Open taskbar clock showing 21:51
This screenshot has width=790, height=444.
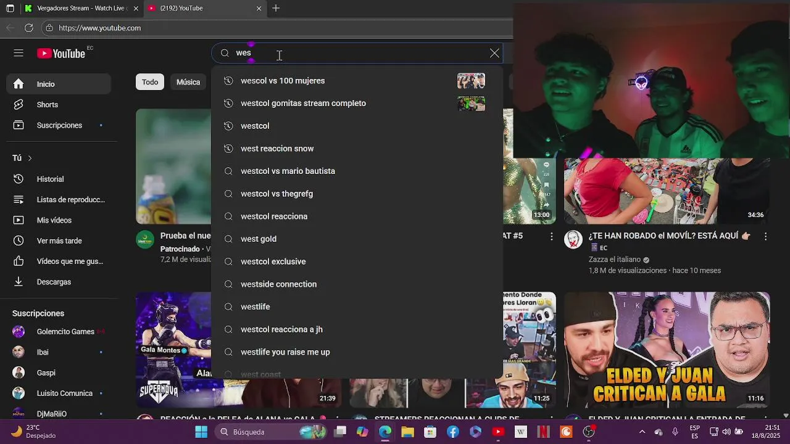[x=767, y=432]
